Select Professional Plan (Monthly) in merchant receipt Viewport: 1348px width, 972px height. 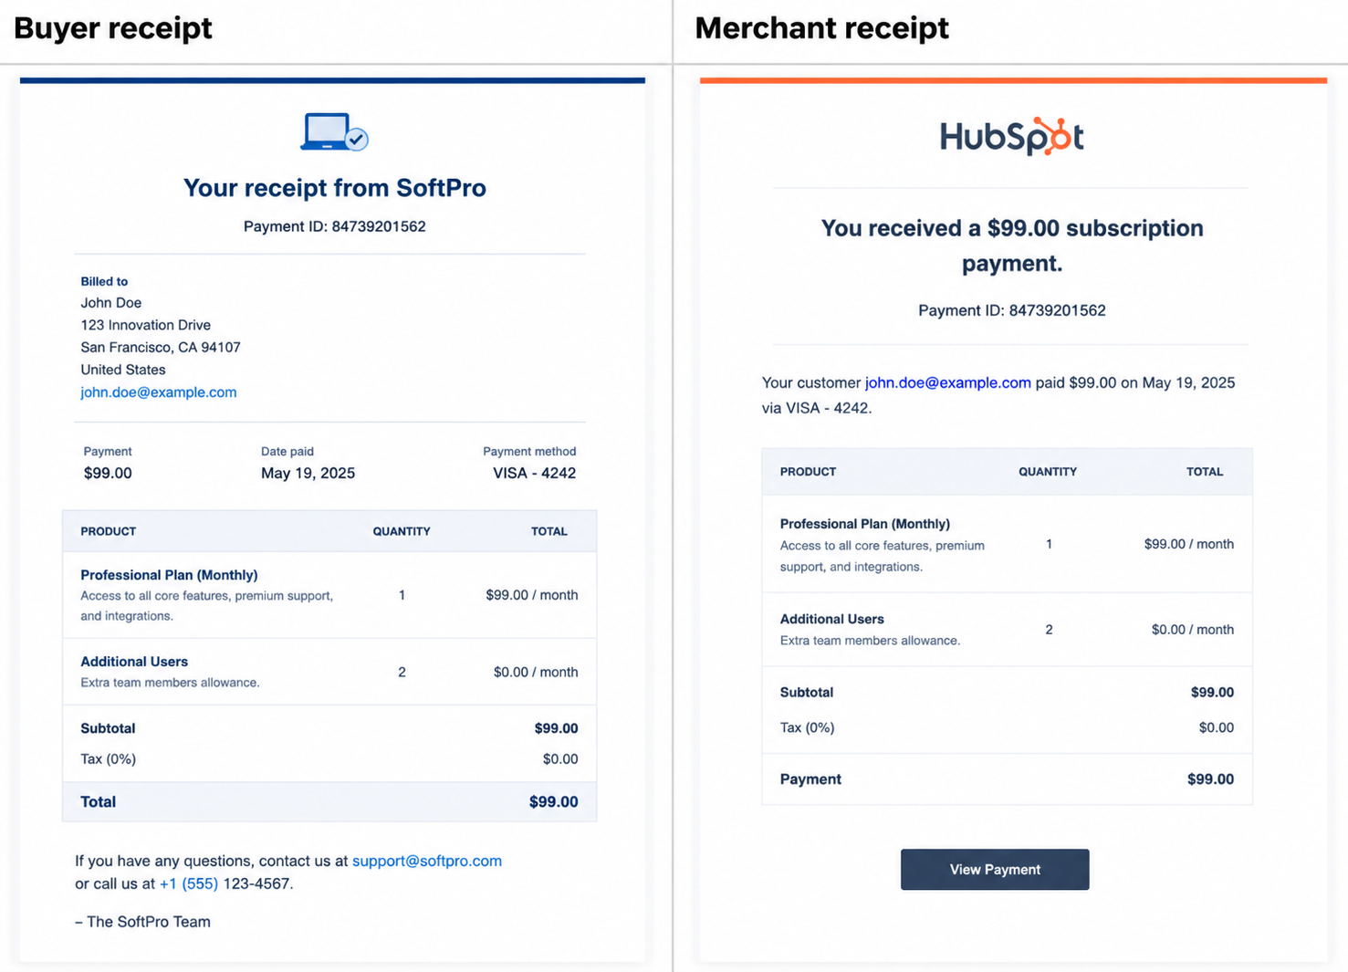coord(865,524)
